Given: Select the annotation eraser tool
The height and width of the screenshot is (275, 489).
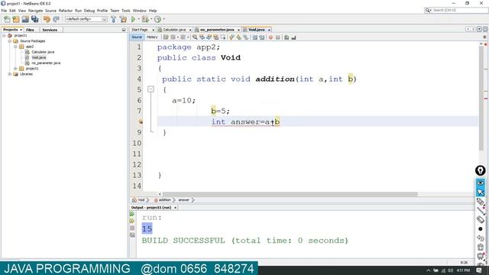Looking at the screenshot, I should pyautogui.click(x=481, y=219).
